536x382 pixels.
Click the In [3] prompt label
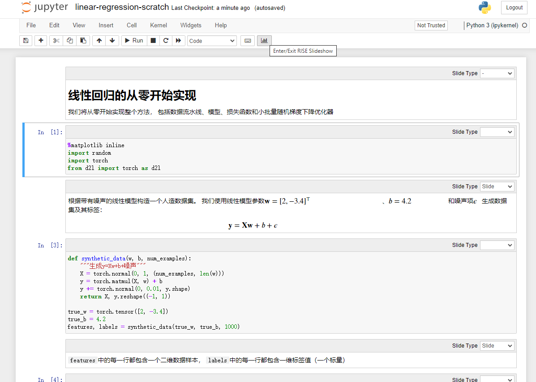click(x=50, y=245)
